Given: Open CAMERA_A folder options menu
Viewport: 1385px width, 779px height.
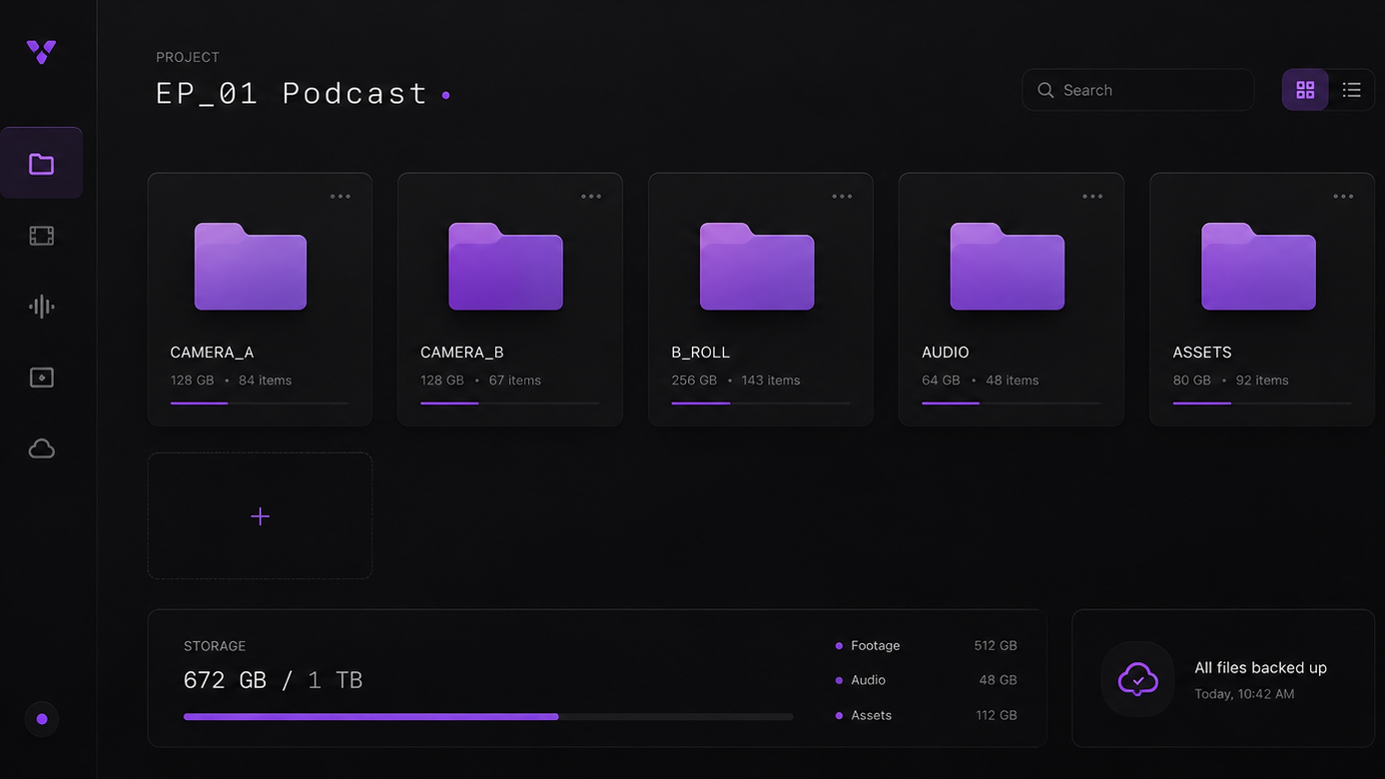Looking at the screenshot, I should (341, 197).
